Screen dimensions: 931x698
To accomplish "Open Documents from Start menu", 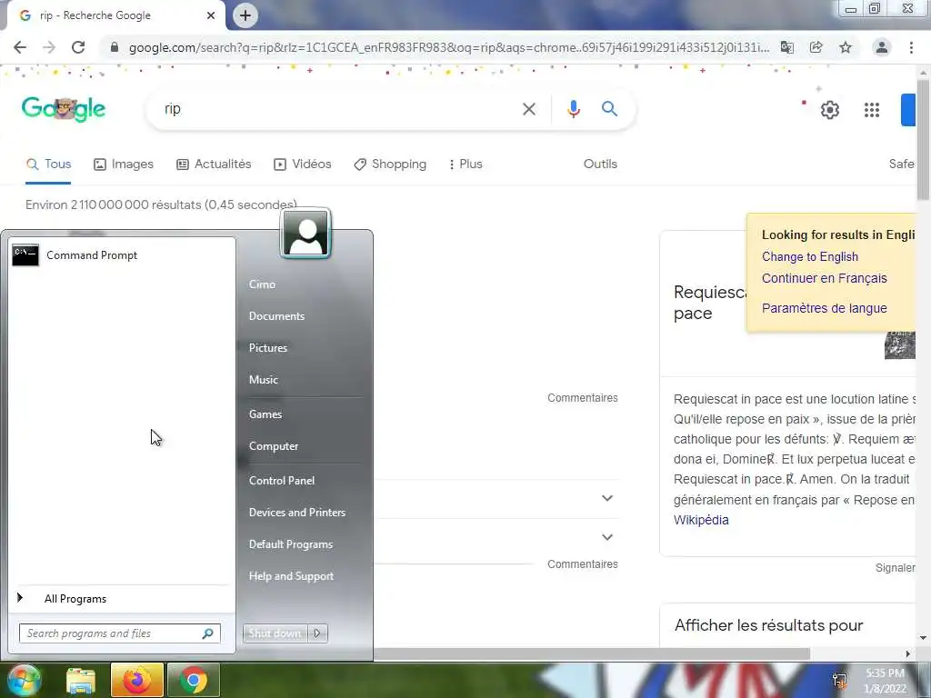I will [x=276, y=316].
